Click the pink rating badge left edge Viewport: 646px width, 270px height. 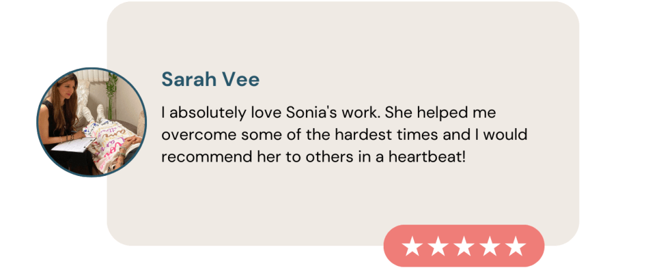coord(390,246)
